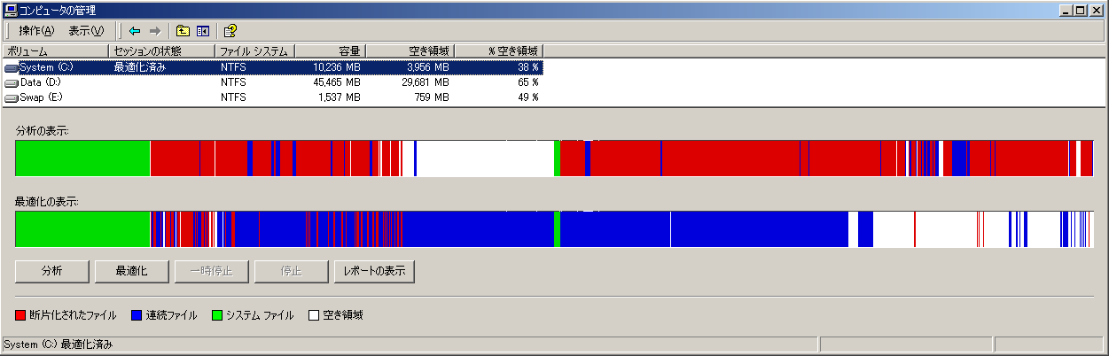Click the red 断片化されたファイル legend swatch
Viewport: 1109px width, 356px height.
(x=21, y=315)
